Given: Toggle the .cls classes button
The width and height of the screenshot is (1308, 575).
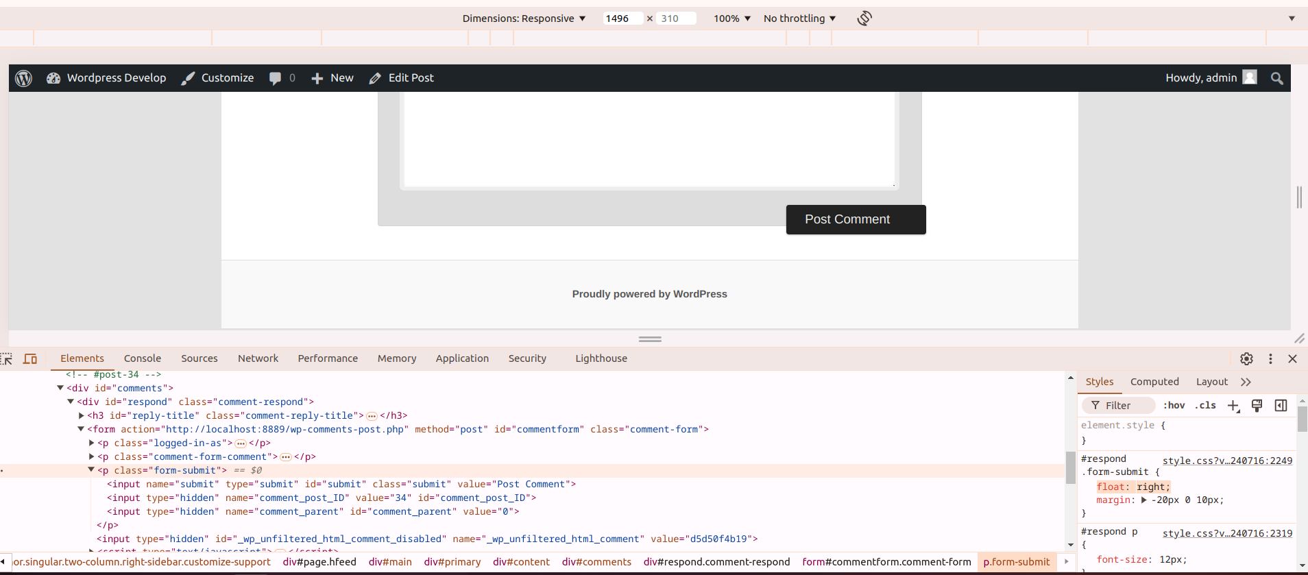Looking at the screenshot, I should tap(1205, 406).
